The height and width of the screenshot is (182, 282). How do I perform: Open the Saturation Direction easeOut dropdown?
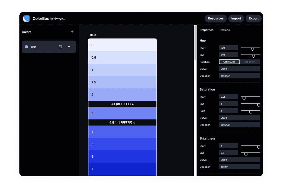pos(239,124)
